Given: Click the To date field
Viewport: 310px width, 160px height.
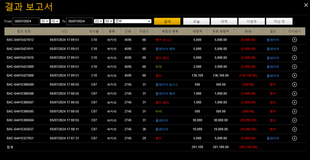Looking at the screenshot, I should (80, 21).
